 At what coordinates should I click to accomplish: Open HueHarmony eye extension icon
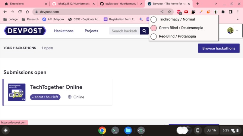[x=216, y=12]
